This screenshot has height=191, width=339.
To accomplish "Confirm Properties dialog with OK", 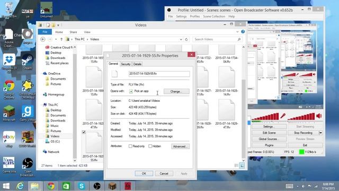I will coord(144,173).
